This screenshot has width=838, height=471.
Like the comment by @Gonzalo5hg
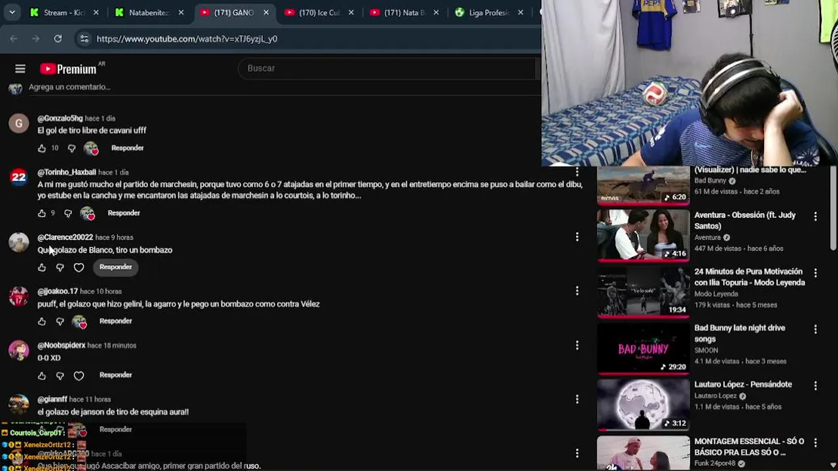point(42,148)
